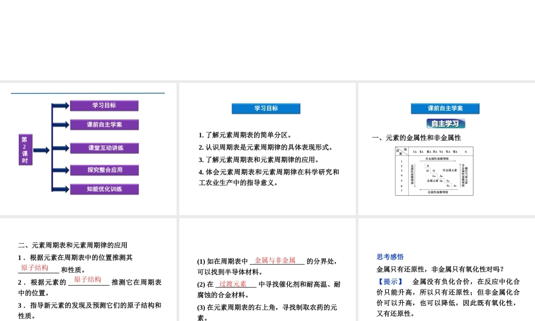This screenshot has height=321, width=535.
Task: Click the blue 思考感悟 heading
Action: pyautogui.click(x=390, y=257)
